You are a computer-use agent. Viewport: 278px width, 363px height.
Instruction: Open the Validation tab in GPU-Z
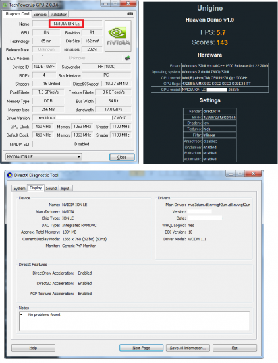tap(59, 15)
